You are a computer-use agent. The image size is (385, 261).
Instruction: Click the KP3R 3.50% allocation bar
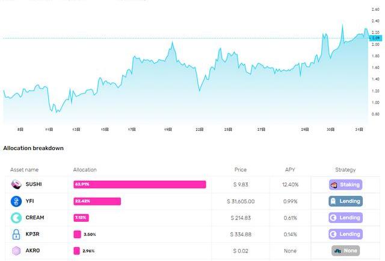pyautogui.click(x=77, y=234)
